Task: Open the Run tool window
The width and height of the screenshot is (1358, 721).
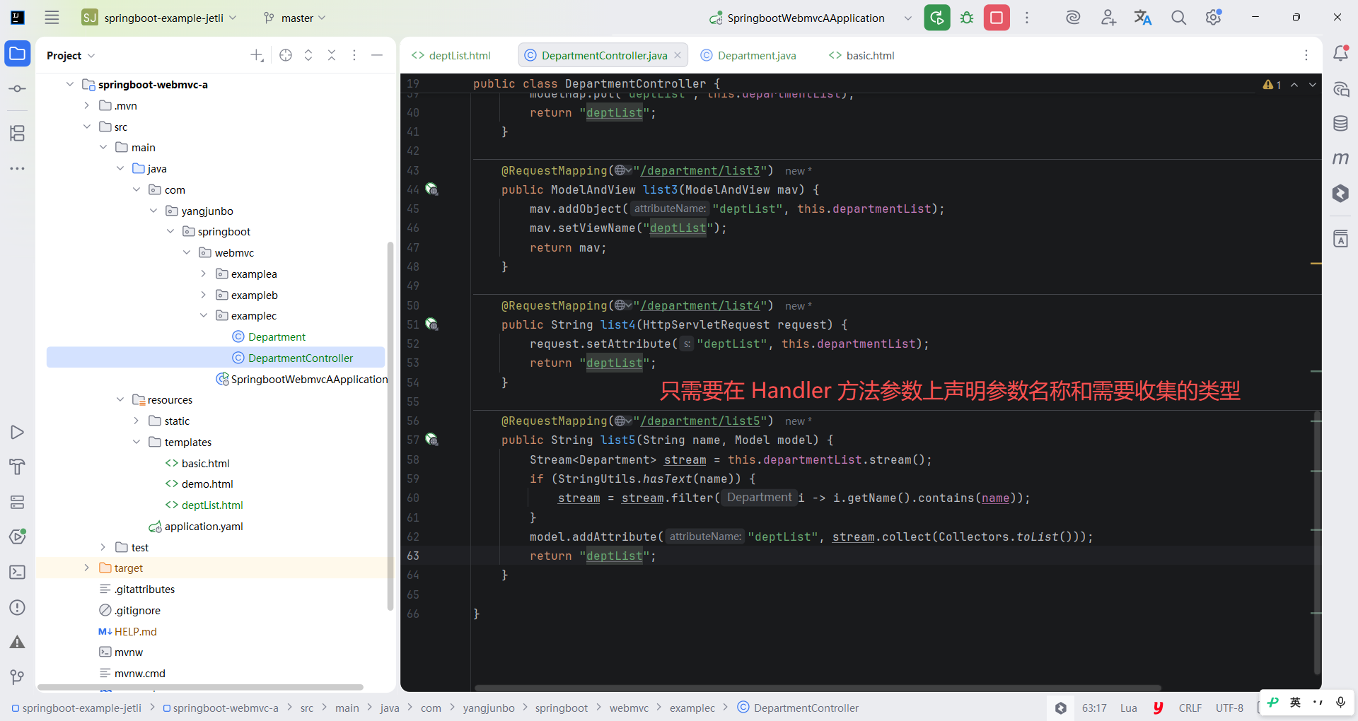Action: (x=18, y=432)
